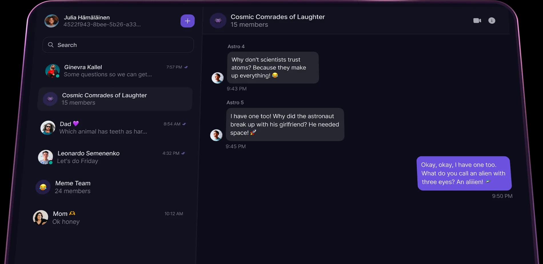Start a video call in the group
543x264 pixels.
(477, 21)
